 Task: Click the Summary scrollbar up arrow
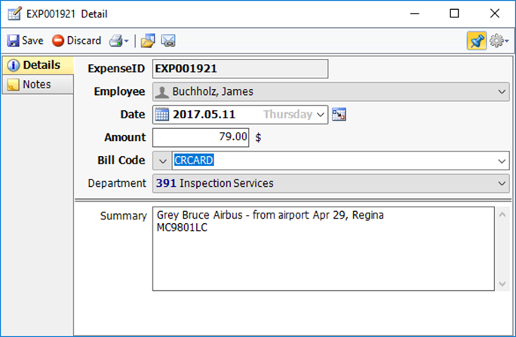[502, 215]
